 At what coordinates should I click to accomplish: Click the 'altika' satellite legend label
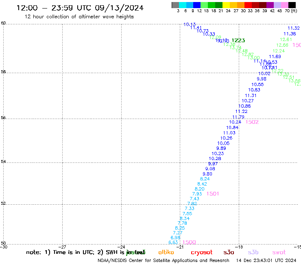(166, 252)
